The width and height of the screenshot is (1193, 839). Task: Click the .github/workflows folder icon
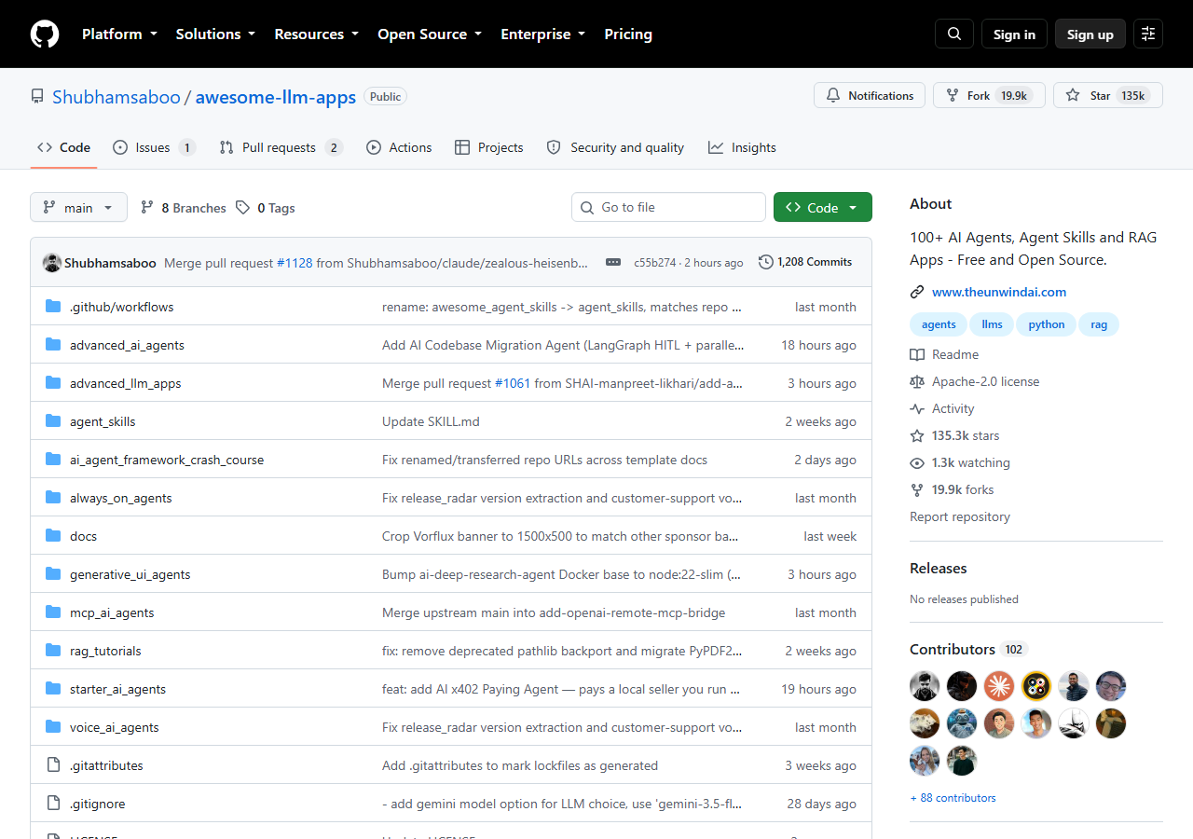click(x=53, y=307)
